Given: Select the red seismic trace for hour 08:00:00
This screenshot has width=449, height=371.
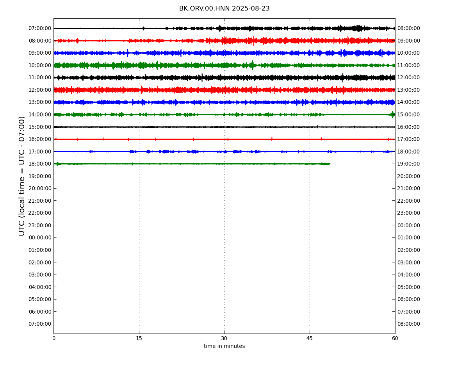Looking at the screenshot, I should [x=224, y=41].
